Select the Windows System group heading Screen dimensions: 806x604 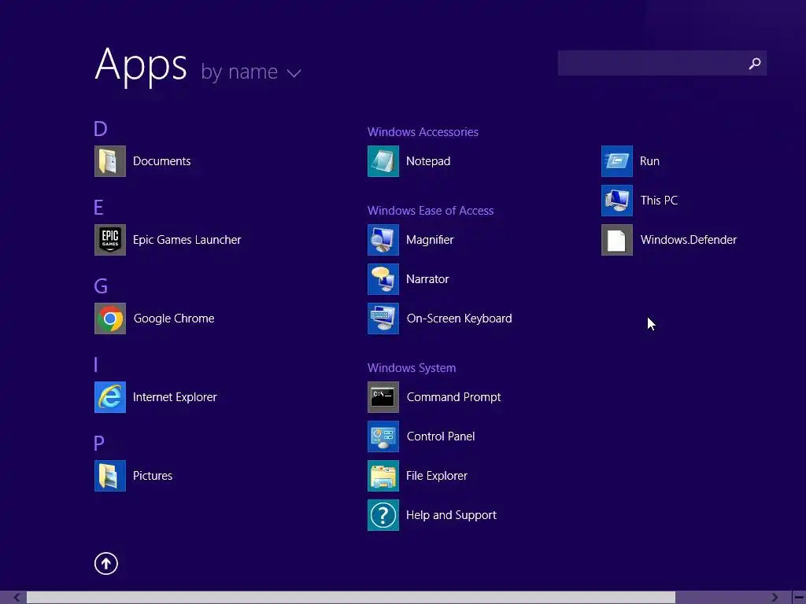[x=411, y=368]
